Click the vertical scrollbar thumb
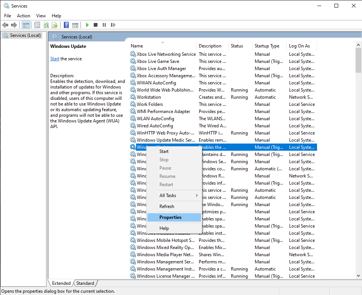The height and width of the screenshot is (295, 362). point(358,60)
